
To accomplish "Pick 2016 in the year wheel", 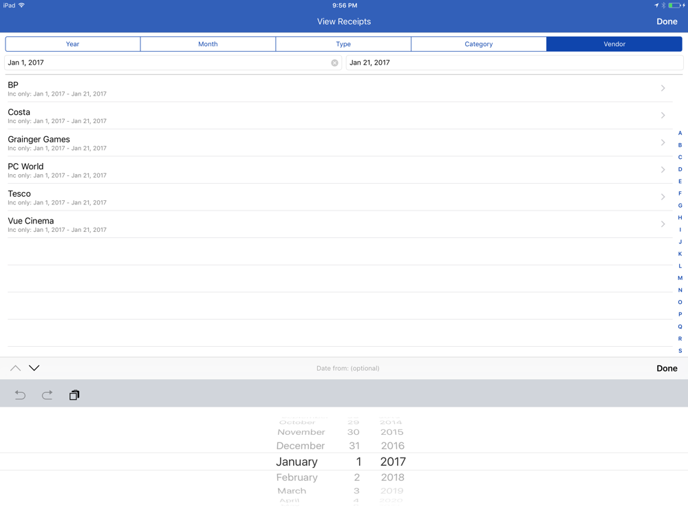I will (x=393, y=446).
